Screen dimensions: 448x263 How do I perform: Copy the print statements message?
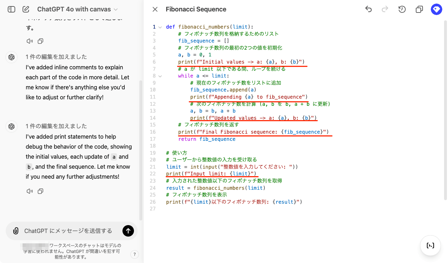[x=40, y=191]
